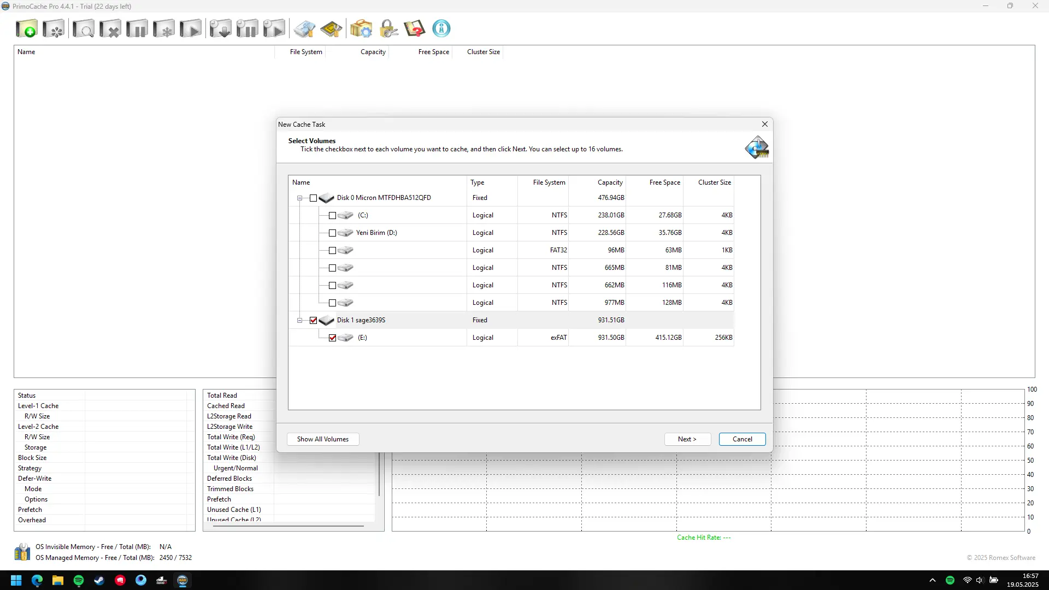1049x590 pixels.
Task: Click the Next > button
Action: (x=687, y=439)
